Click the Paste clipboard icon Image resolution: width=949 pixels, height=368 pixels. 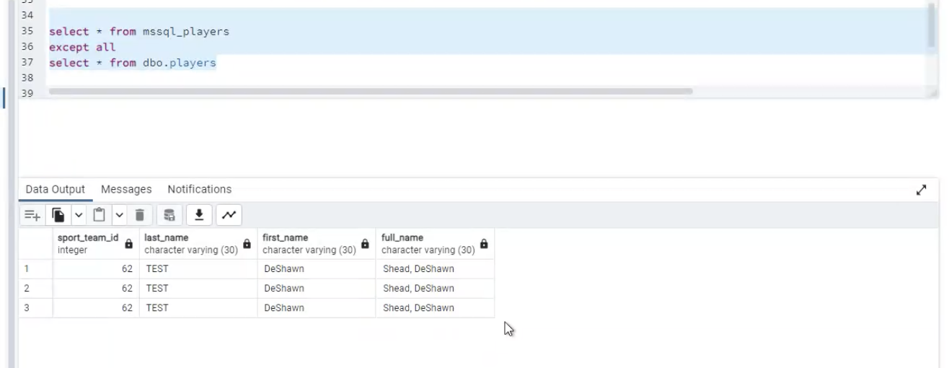coord(100,215)
